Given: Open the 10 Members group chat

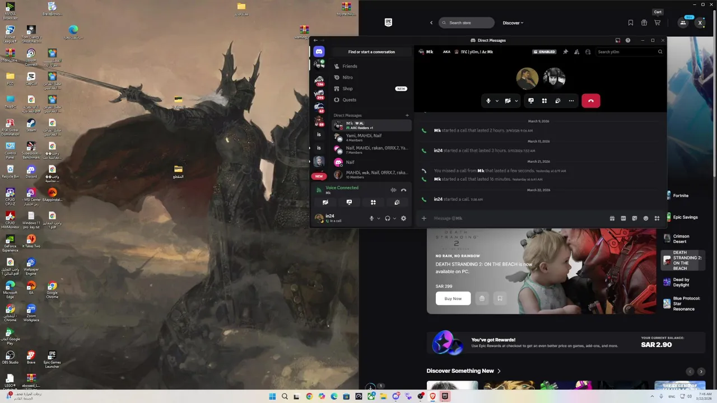Looking at the screenshot, I should [x=371, y=175].
